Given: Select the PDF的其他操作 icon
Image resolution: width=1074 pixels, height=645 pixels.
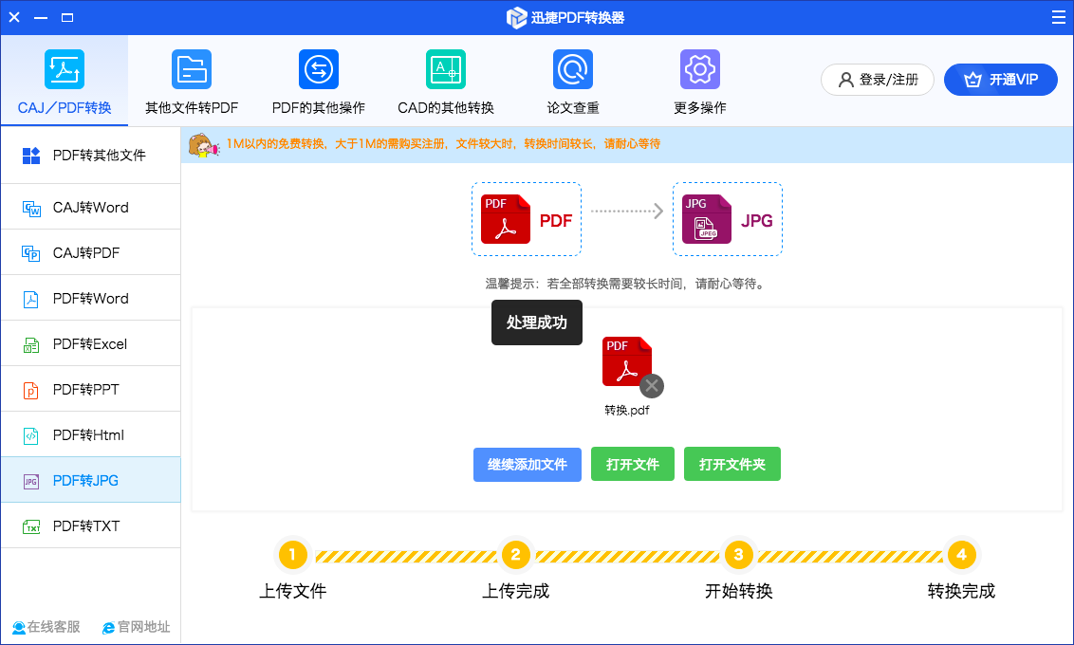Looking at the screenshot, I should tap(319, 69).
